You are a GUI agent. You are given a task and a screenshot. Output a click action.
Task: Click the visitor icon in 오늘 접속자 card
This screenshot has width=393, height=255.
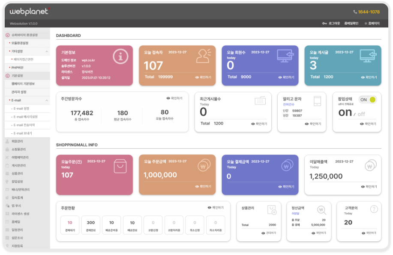pos(203,56)
